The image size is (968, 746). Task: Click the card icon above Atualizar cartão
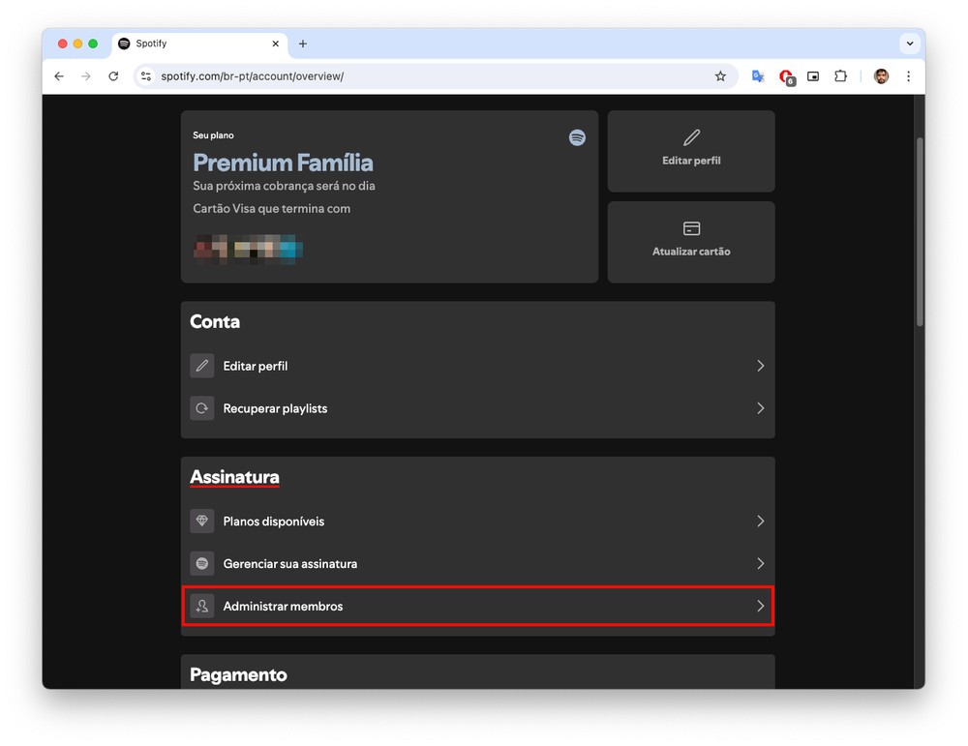pos(691,228)
